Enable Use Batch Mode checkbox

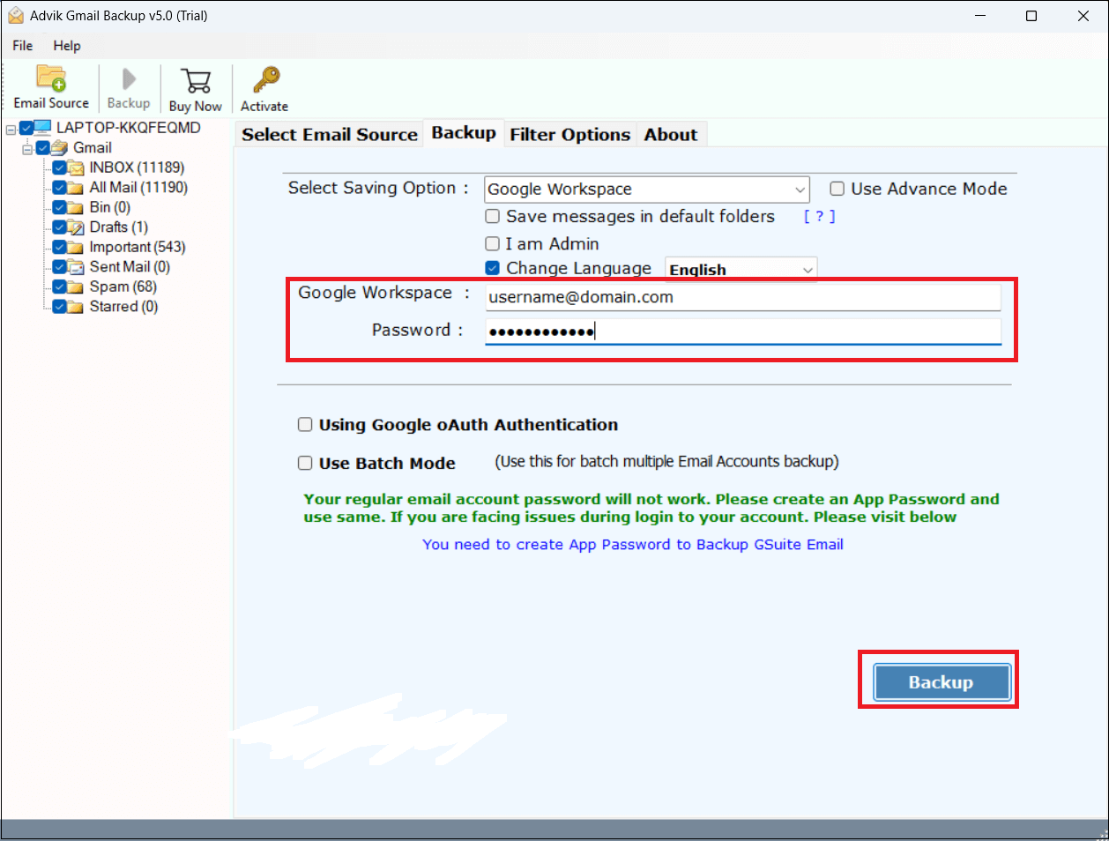[x=305, y=463]
